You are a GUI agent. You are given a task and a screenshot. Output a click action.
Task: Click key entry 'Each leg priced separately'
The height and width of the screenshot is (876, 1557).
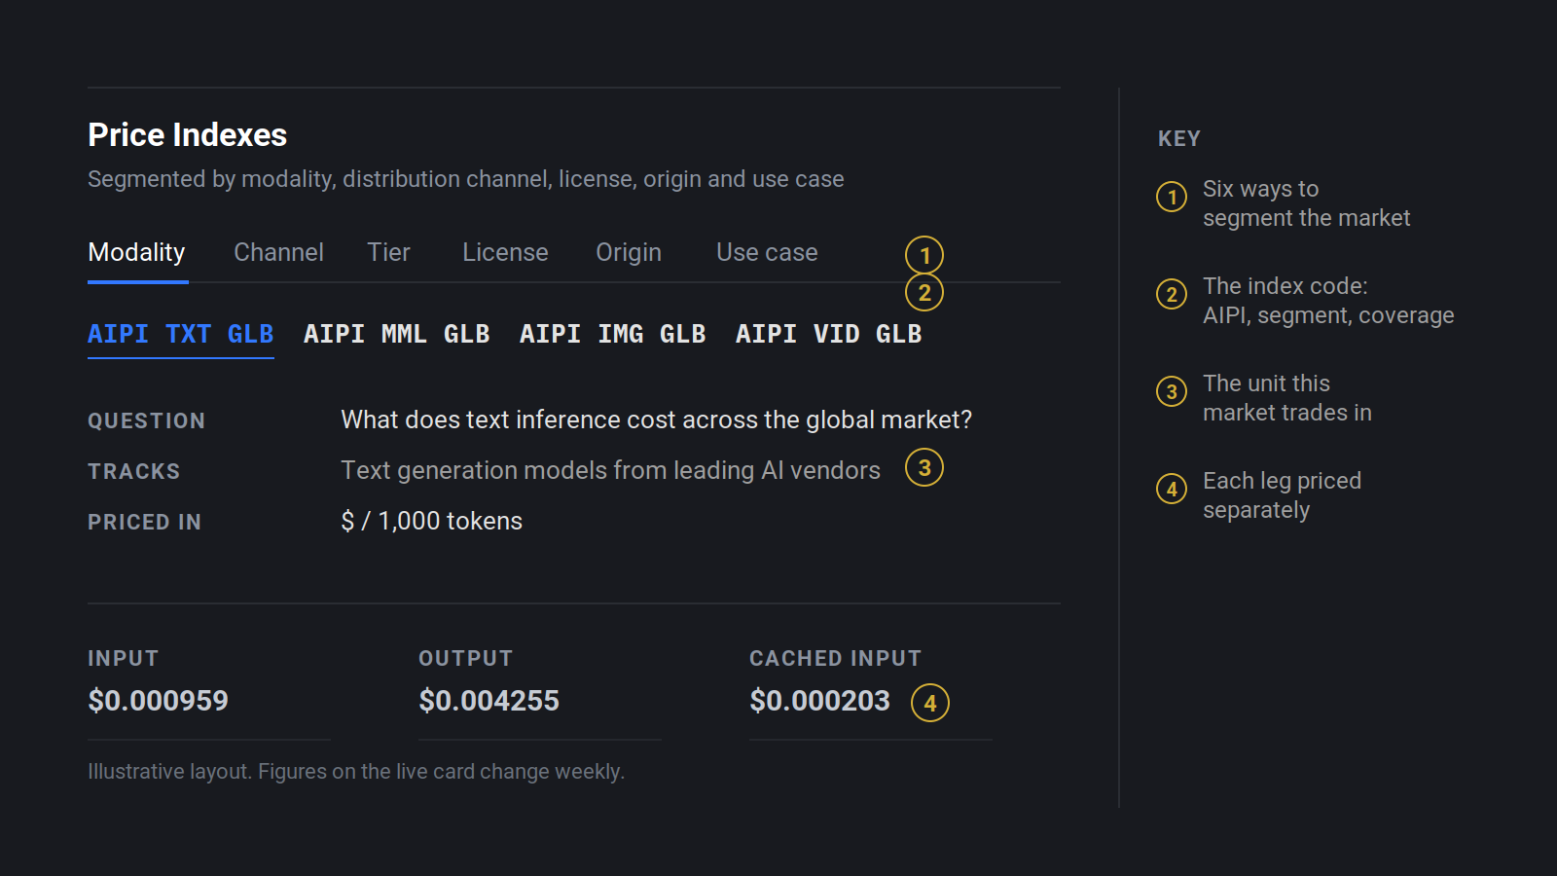(x=1282, y=495)
